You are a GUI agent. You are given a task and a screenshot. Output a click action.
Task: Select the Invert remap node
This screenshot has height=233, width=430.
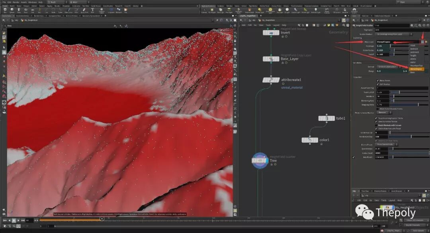coord(271,33)
